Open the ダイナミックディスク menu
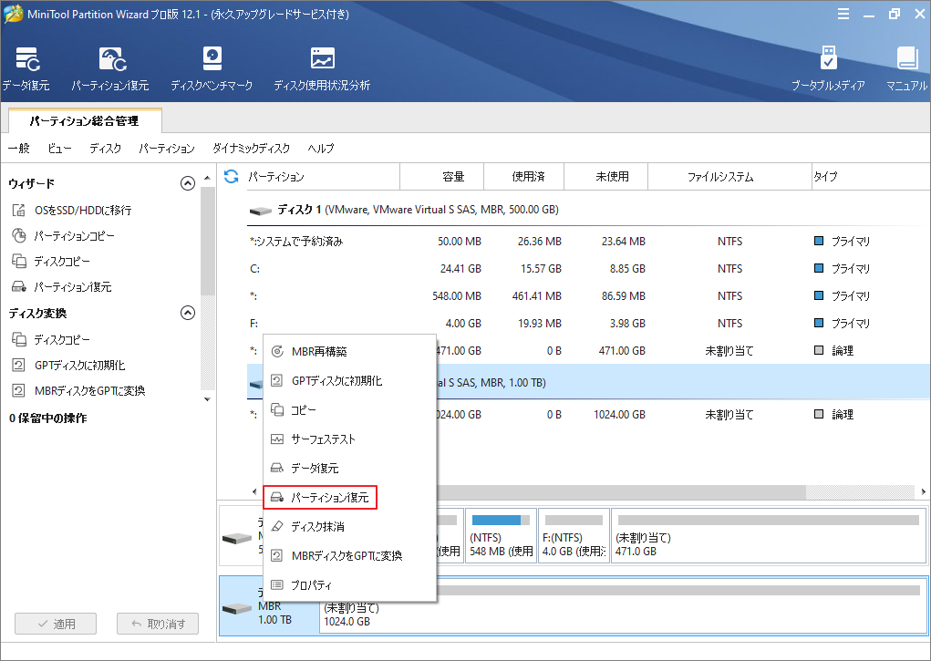 251,149
